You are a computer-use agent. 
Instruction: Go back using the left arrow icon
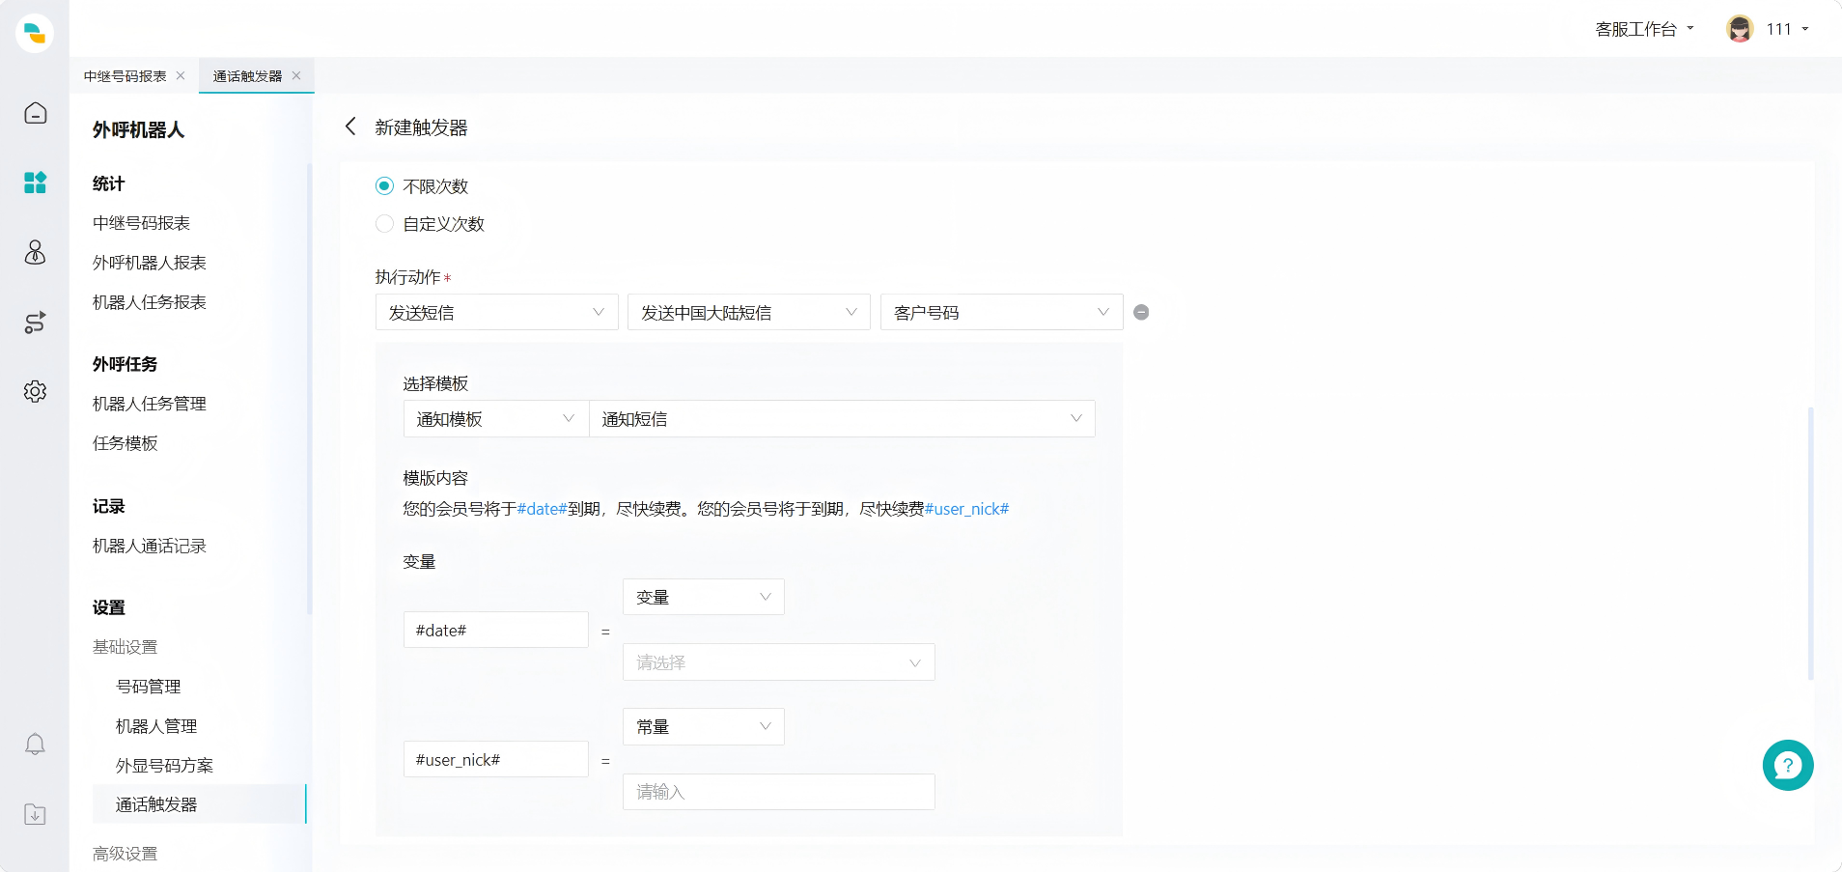(x=350, y=127)
